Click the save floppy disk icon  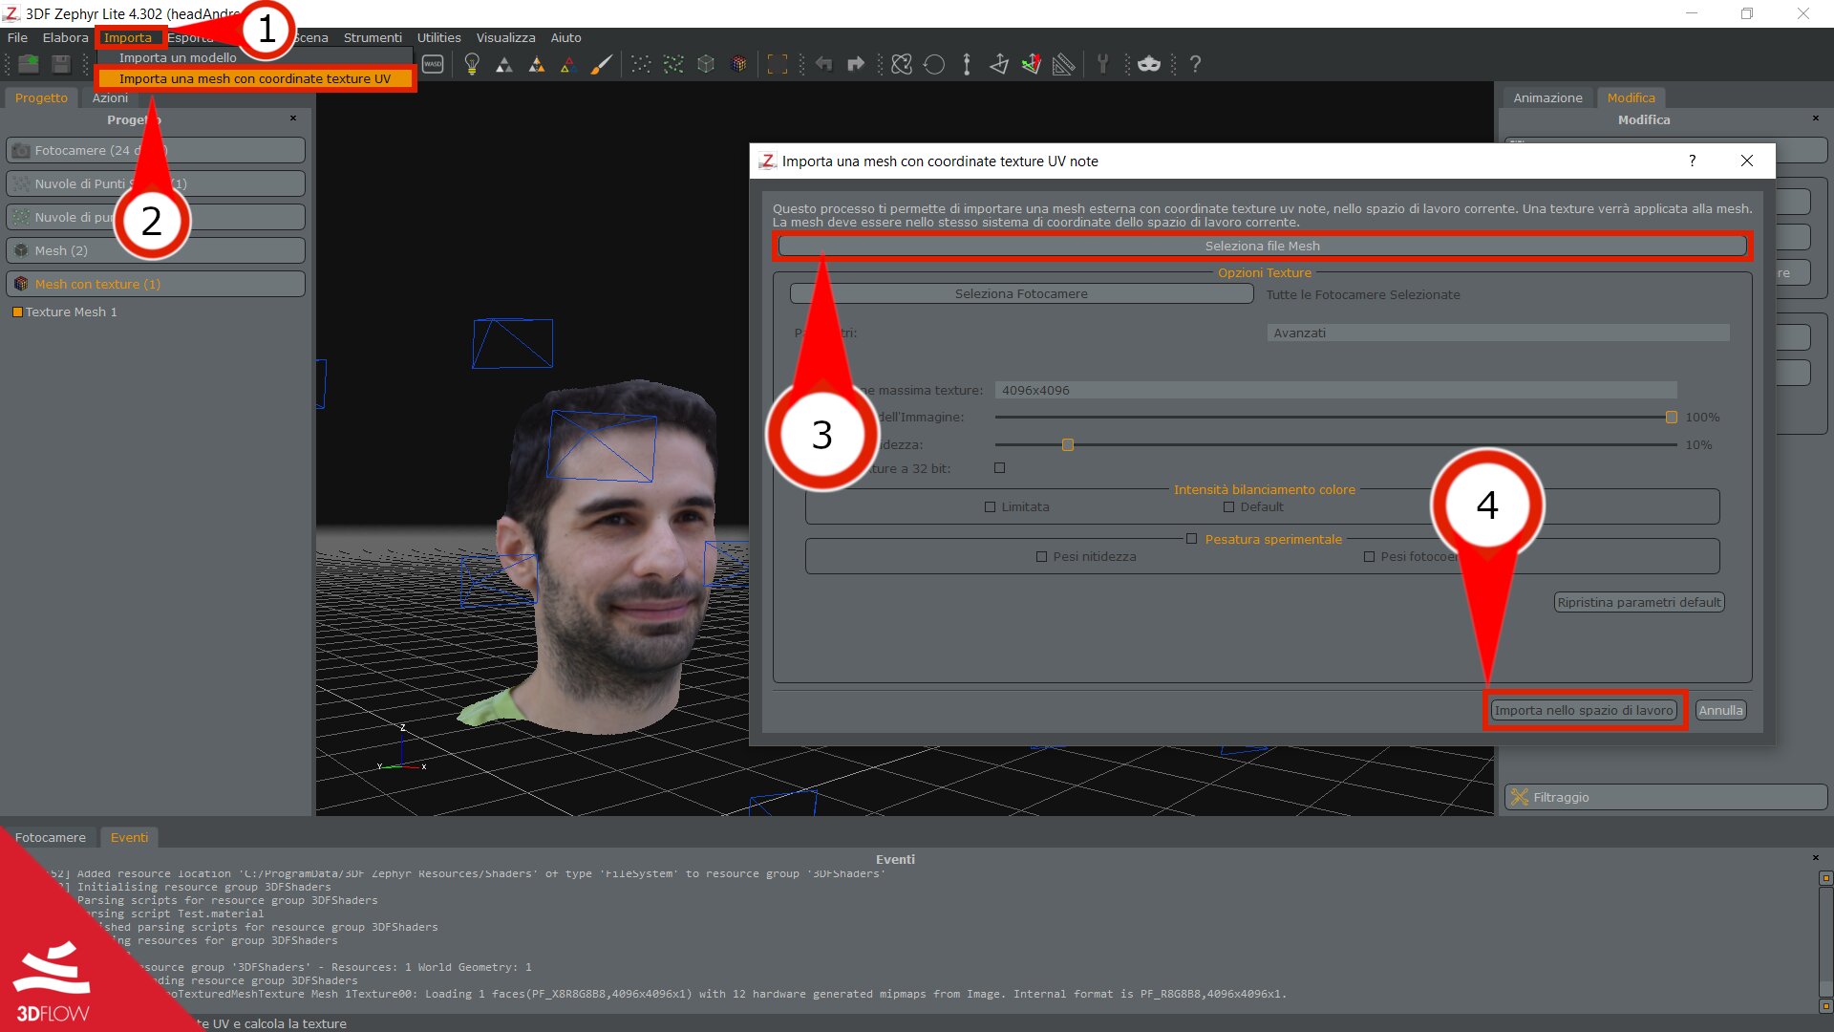click(x=61, y=64)
